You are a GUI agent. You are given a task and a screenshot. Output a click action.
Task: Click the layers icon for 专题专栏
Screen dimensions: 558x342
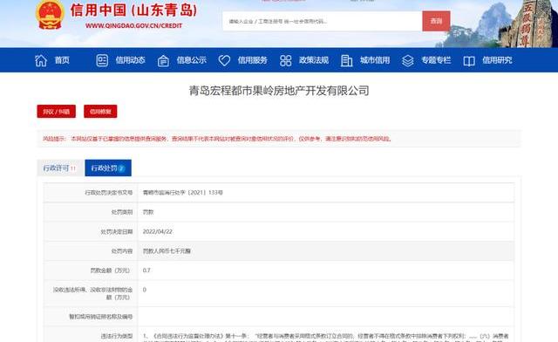click(x=408, y=60)
